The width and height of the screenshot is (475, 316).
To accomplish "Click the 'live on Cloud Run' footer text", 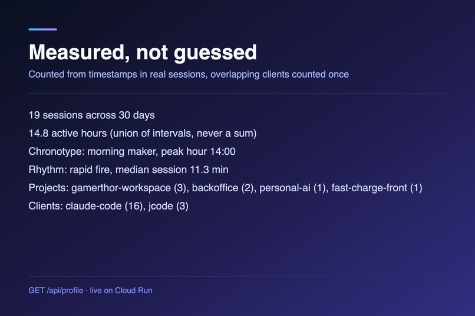I will 121,291.
